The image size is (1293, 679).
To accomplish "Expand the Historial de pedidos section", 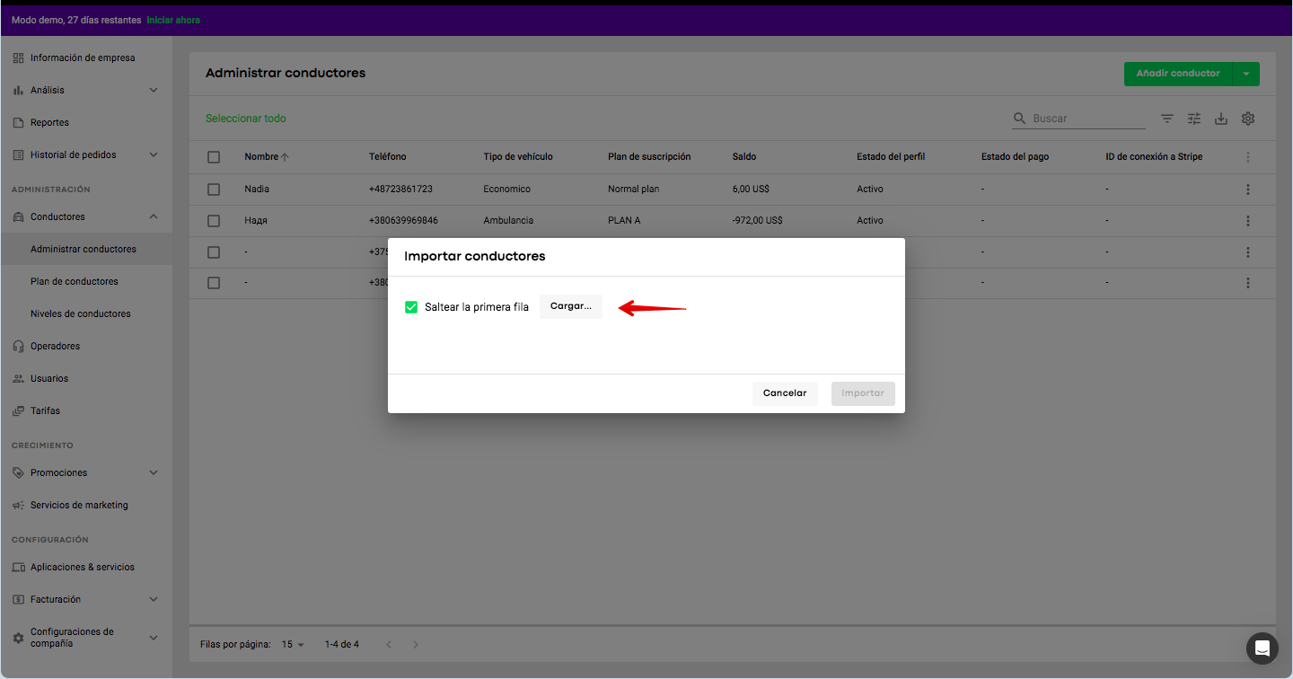I will [154, 154].
